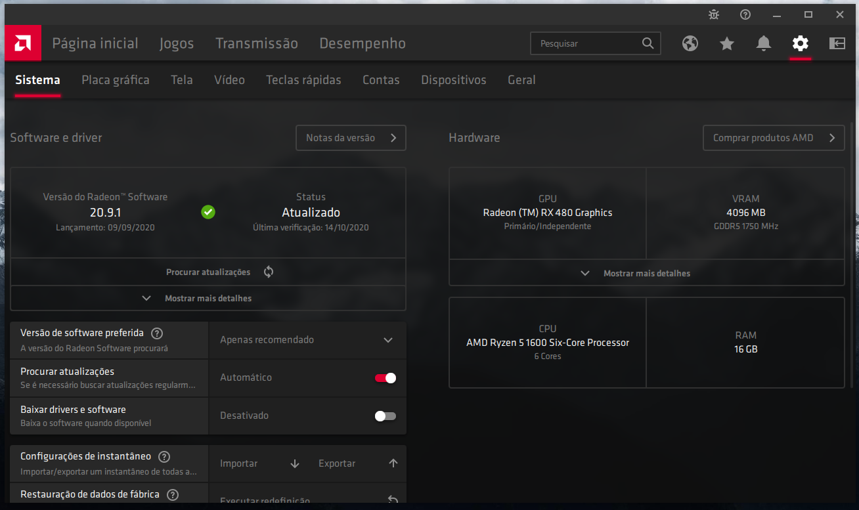The height and width of the screenshot is (510, 859).
Task: Click GDDR5 1750 MHz text
Action: click(x=745, y=226)
